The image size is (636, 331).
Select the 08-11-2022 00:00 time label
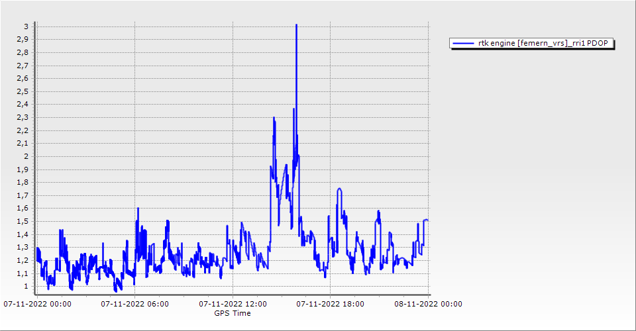pyautogui.click(x=428, y=304)
